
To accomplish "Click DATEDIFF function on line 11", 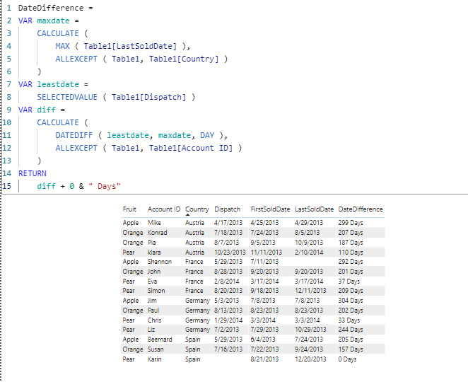I will (74, 135).
